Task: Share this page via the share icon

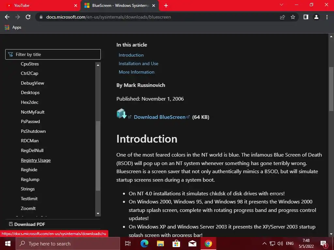Action: (x=282, y=17)
